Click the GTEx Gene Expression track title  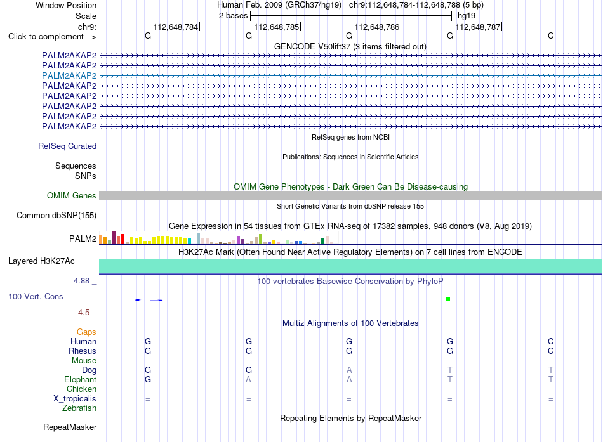click(x=350, y=226)
